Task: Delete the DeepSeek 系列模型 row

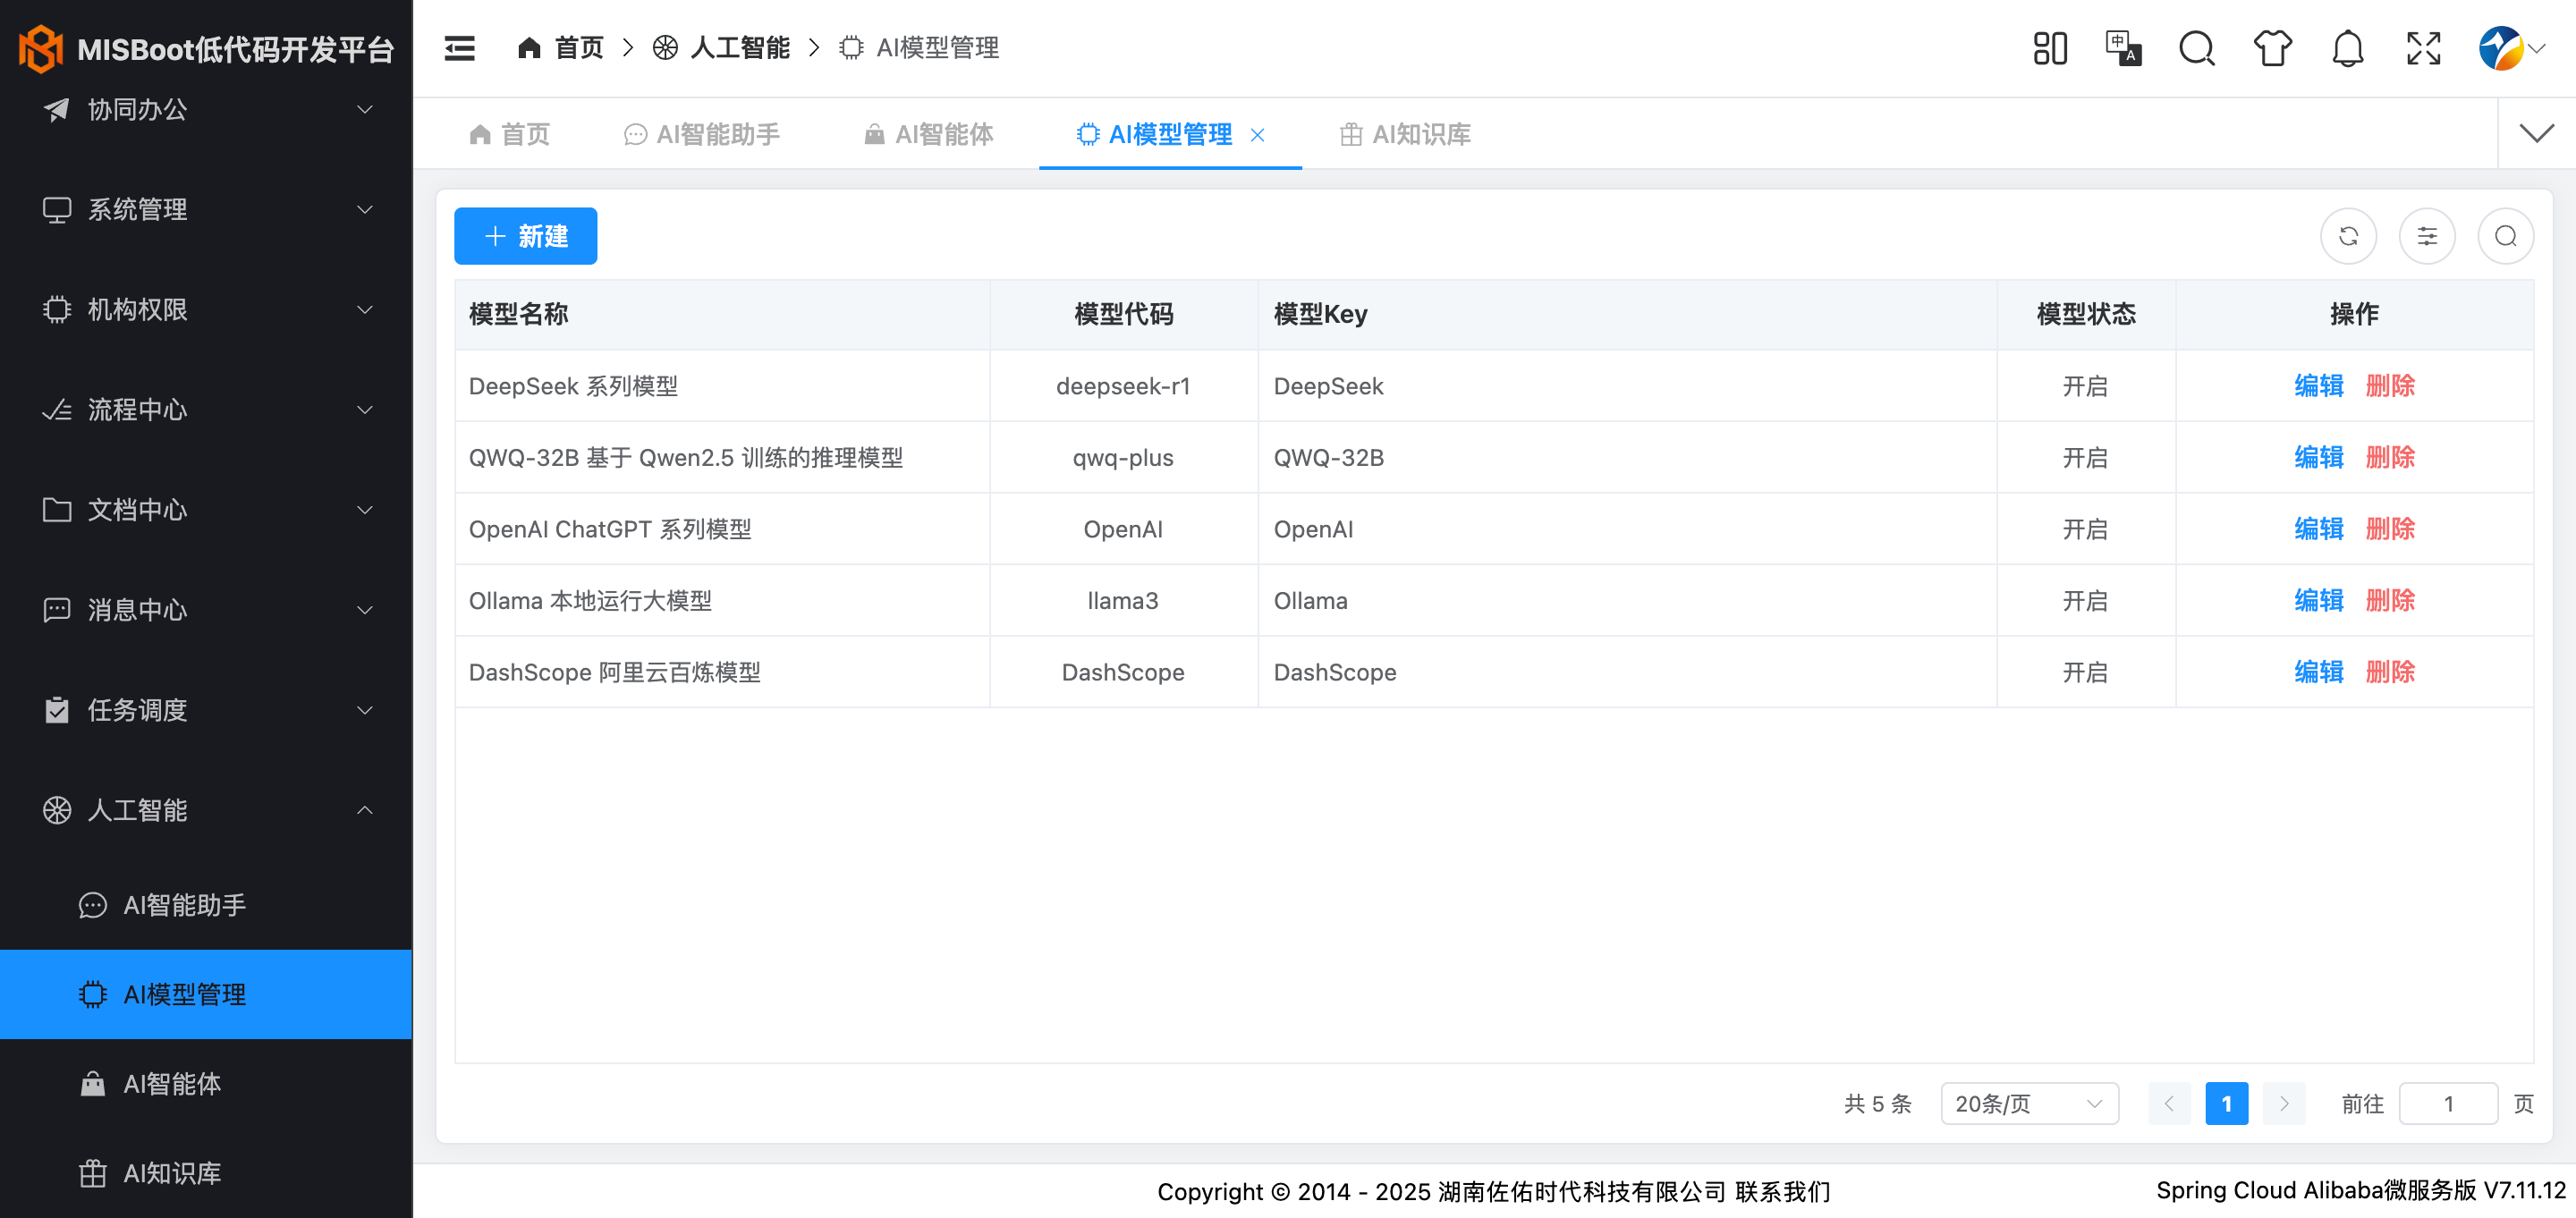Action: [2390, 385]
